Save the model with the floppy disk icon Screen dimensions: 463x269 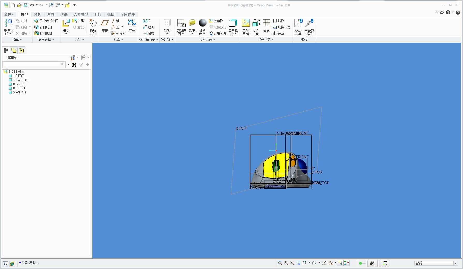coord(25,5)
